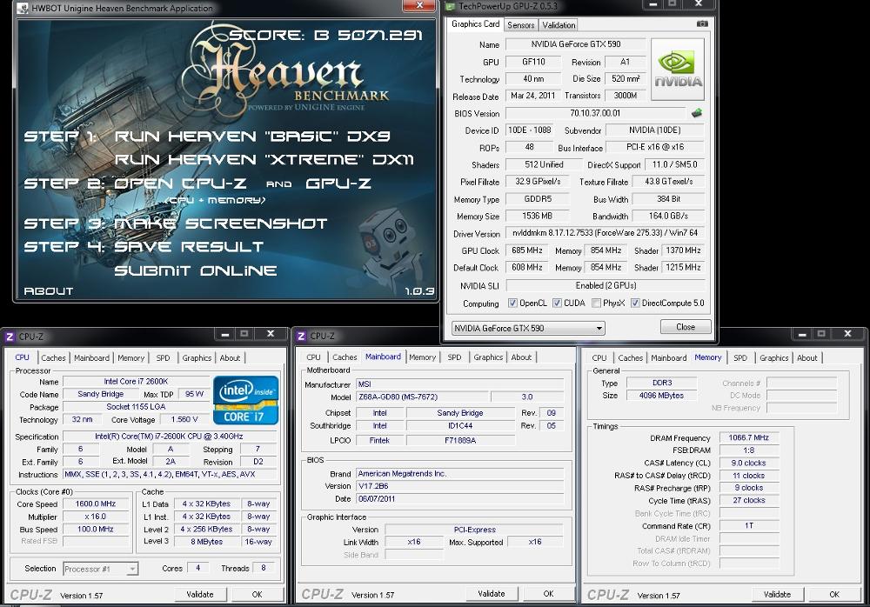Click GPU-Z link in Heaven step 2
Viewport: 870px width, 607px height.
point(338,183)
